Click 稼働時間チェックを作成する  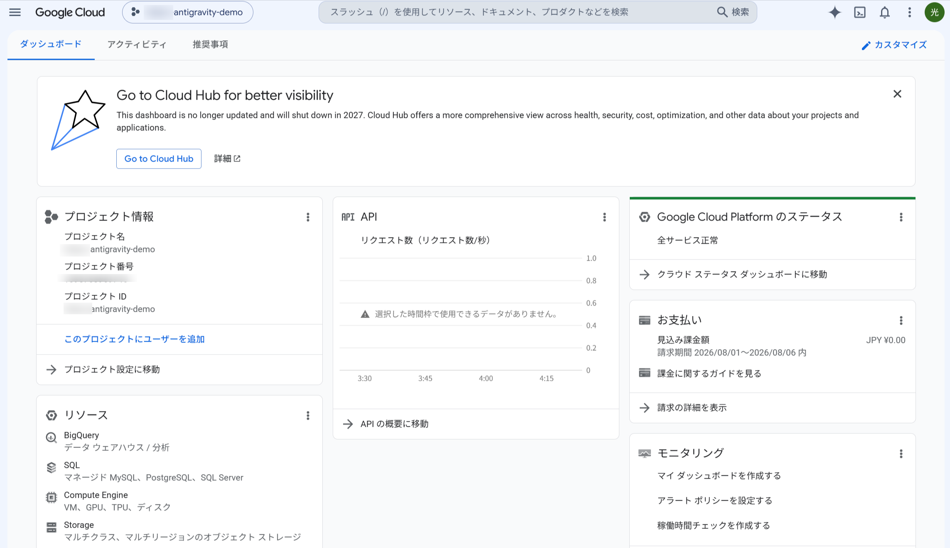coord(714,526)
